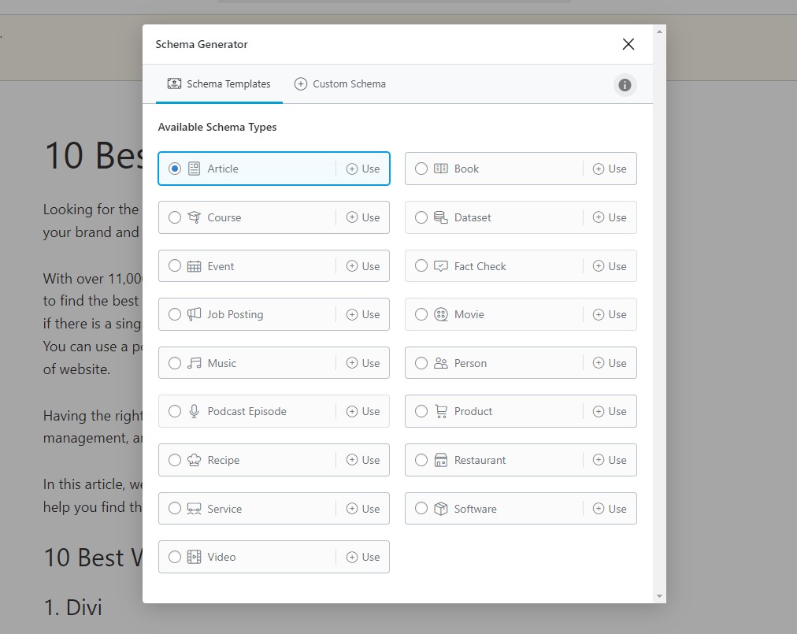The image size is (797, 634).
Task: Use the Video schema template
Action: pyautogui.click(x=363, y=558)
